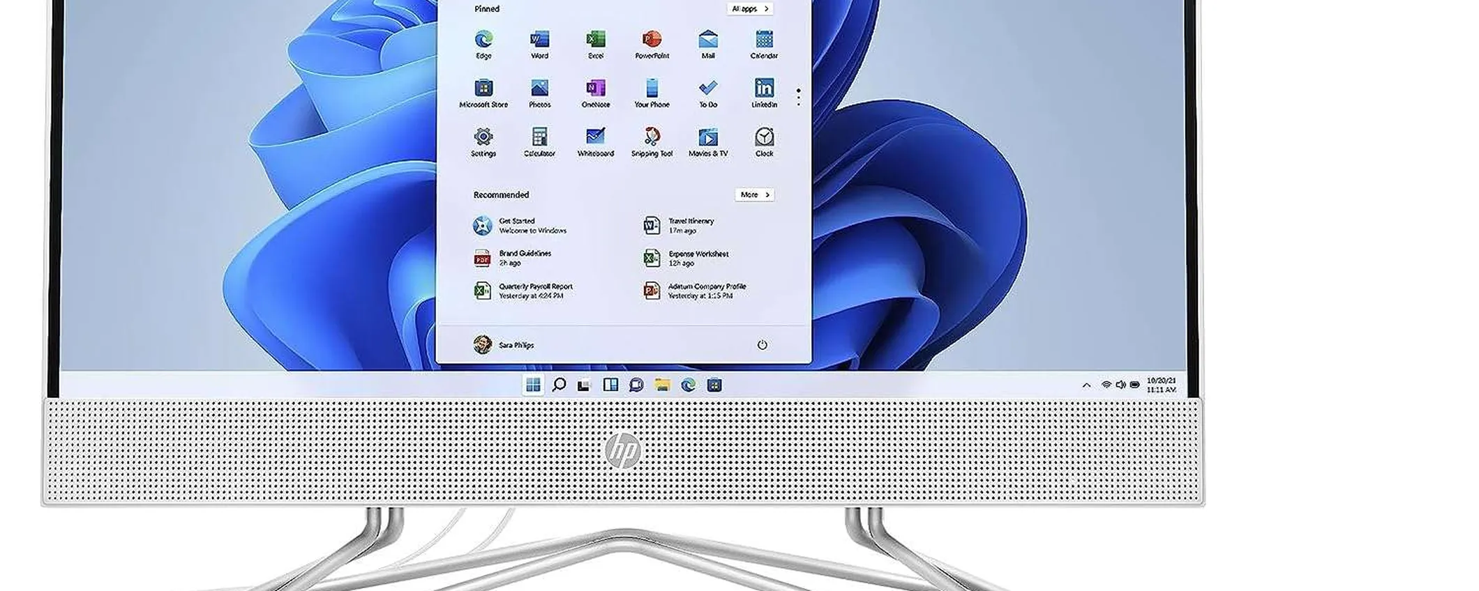
Task: Open OneNote from pinned apps
Action: [596, 93]
